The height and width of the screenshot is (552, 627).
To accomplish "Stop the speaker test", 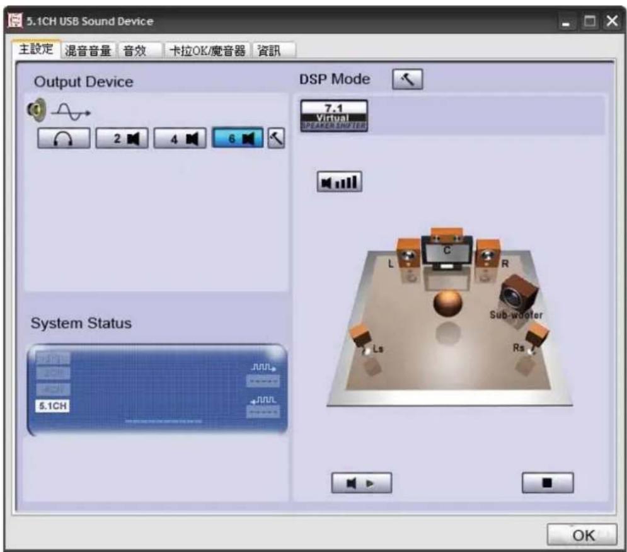I will [x=548, y=483].
